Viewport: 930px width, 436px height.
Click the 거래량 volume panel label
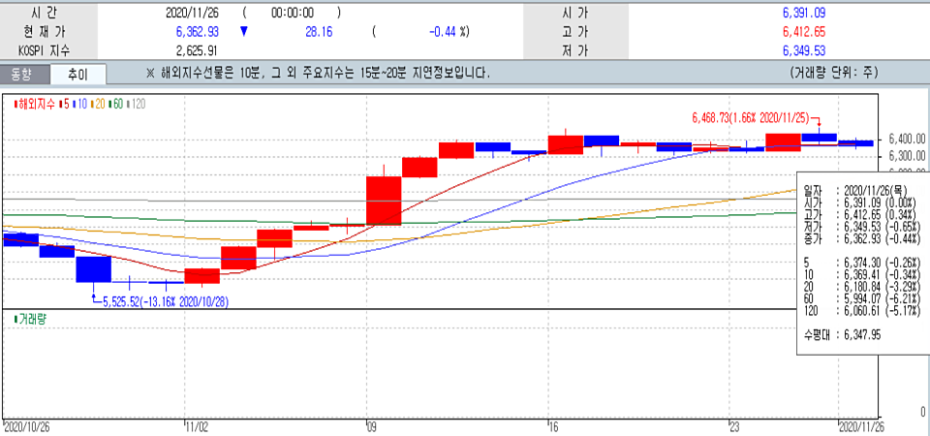30,319
